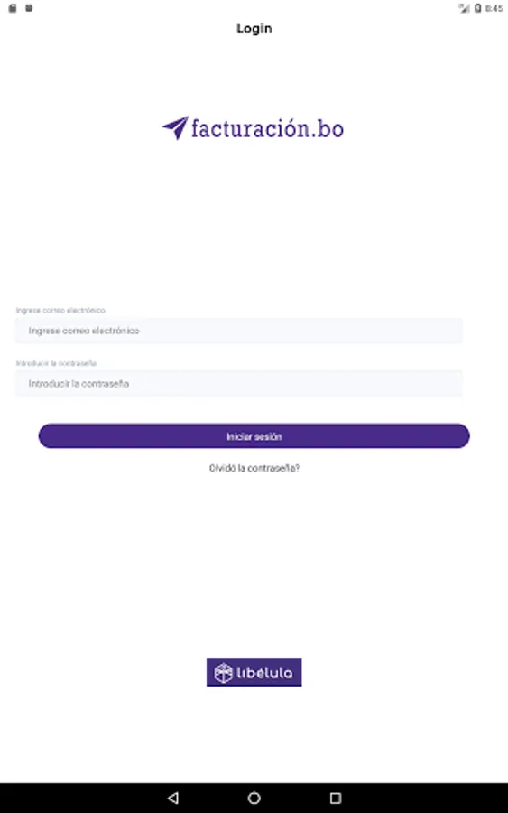Tap the Android back navigation icon
Image resolution: width=508 pixels, height=813 pixels.
(x=173, y=798)
